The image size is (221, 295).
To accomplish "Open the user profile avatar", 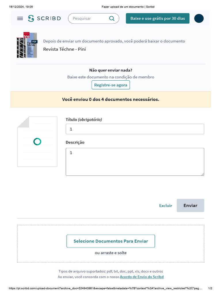I will tap(199, 18).
